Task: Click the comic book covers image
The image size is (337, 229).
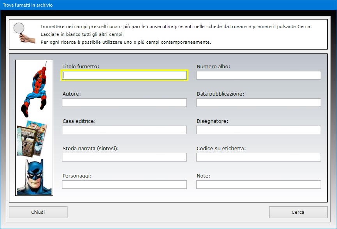Action: pos(32,139)
